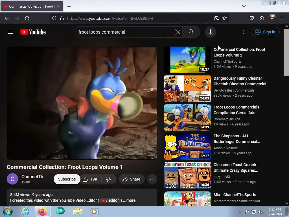Bookmark this page with the star
289x217 pixels.
(x=224, y=18)
